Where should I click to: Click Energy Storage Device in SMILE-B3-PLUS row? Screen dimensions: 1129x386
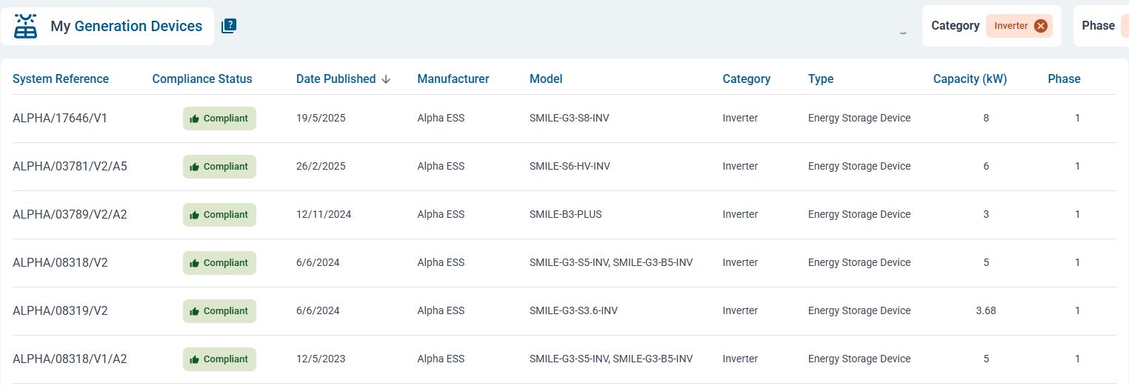[859, 214]
